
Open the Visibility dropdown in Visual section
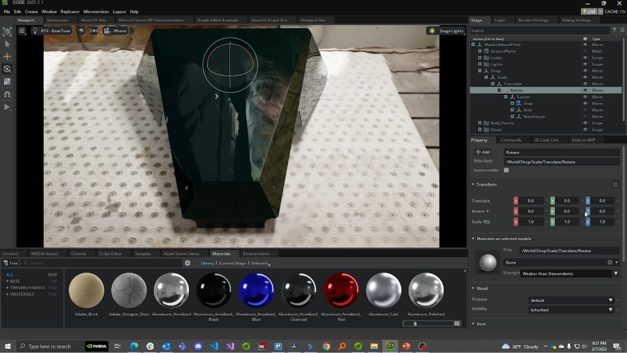click(569, 309)
